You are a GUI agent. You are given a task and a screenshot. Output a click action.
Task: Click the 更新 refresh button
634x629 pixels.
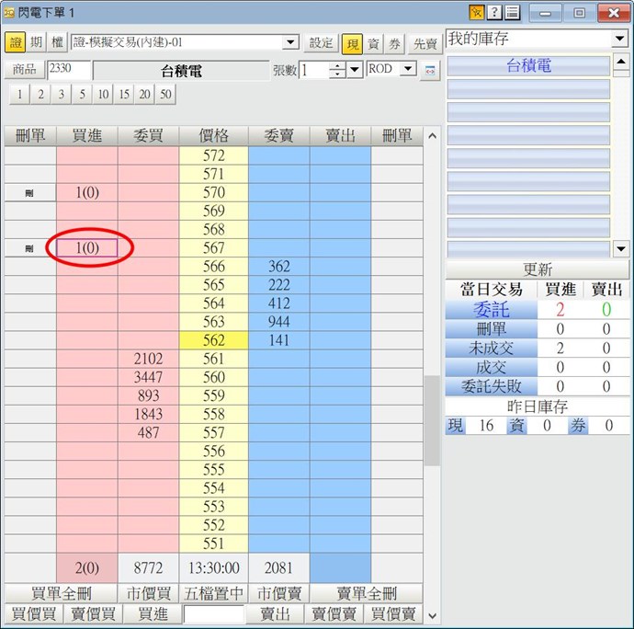click(x=538, y=269)
